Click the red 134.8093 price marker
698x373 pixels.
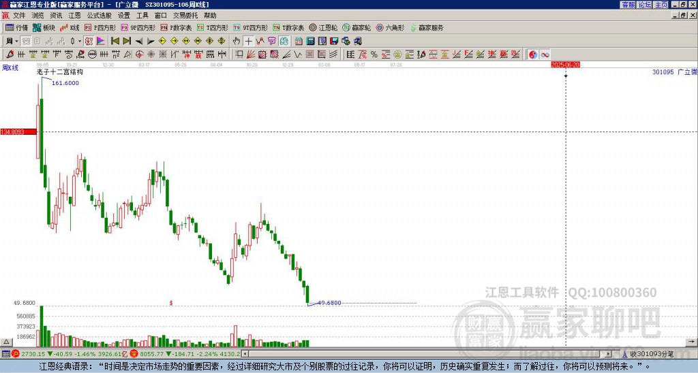(18, 132)
